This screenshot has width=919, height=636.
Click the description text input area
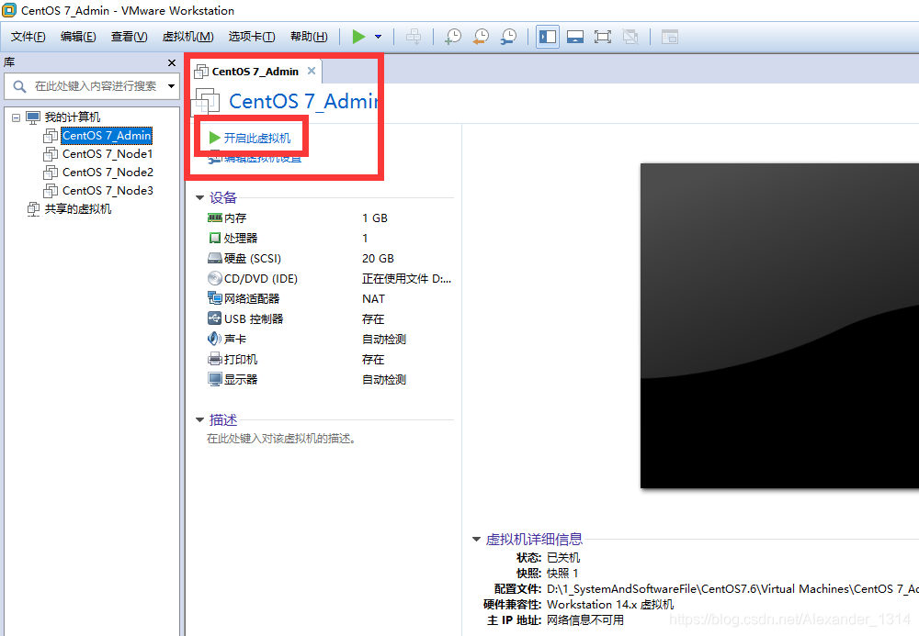(282, 439)
